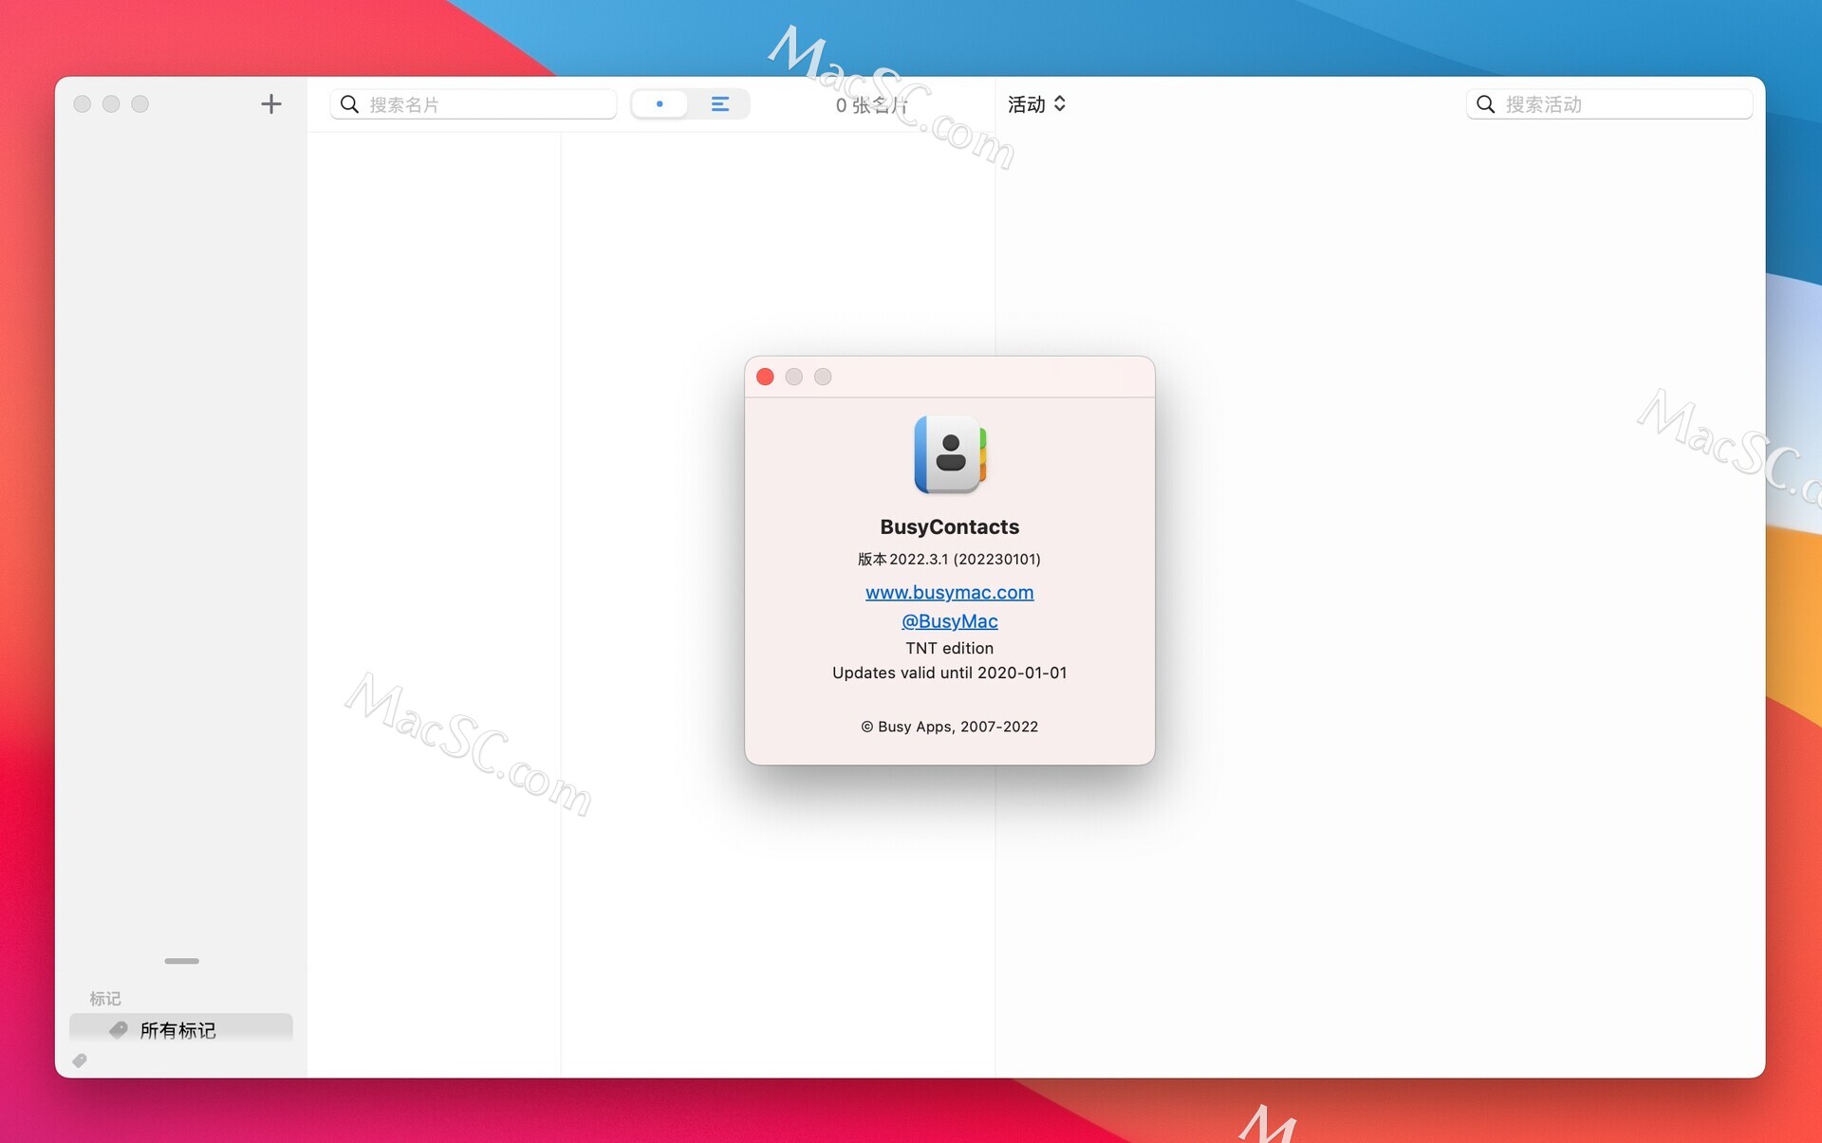Click the activity search magnifier icon
This screenshot has width=1822, height=1143.
1485,103
